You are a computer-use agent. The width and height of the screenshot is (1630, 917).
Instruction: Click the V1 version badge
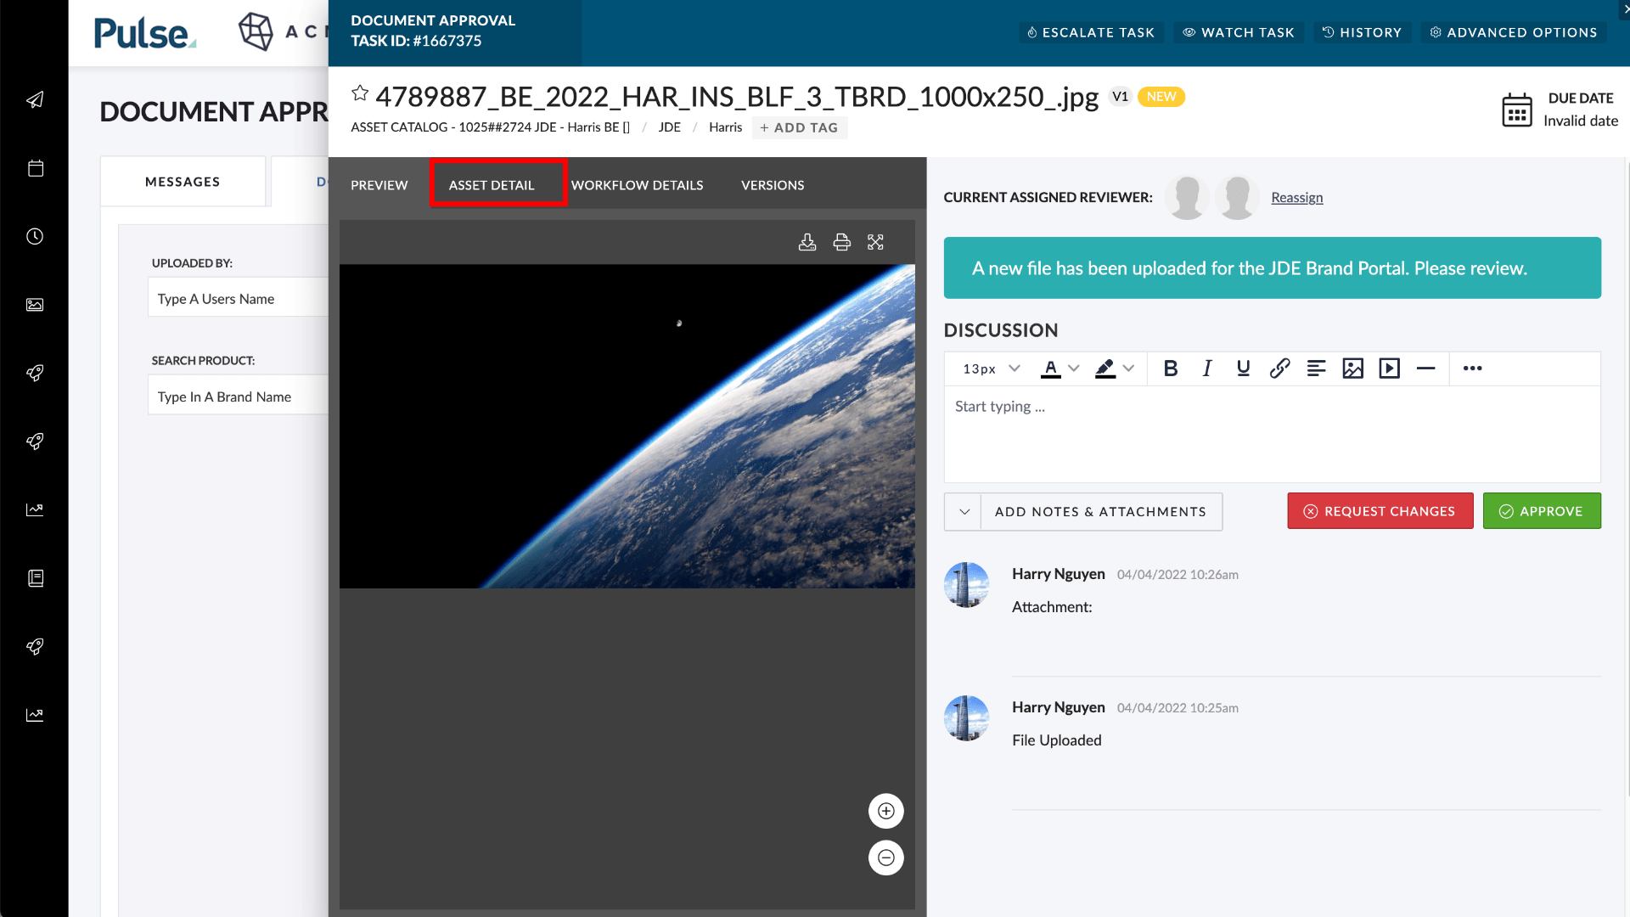click(x=1121, y=97)
